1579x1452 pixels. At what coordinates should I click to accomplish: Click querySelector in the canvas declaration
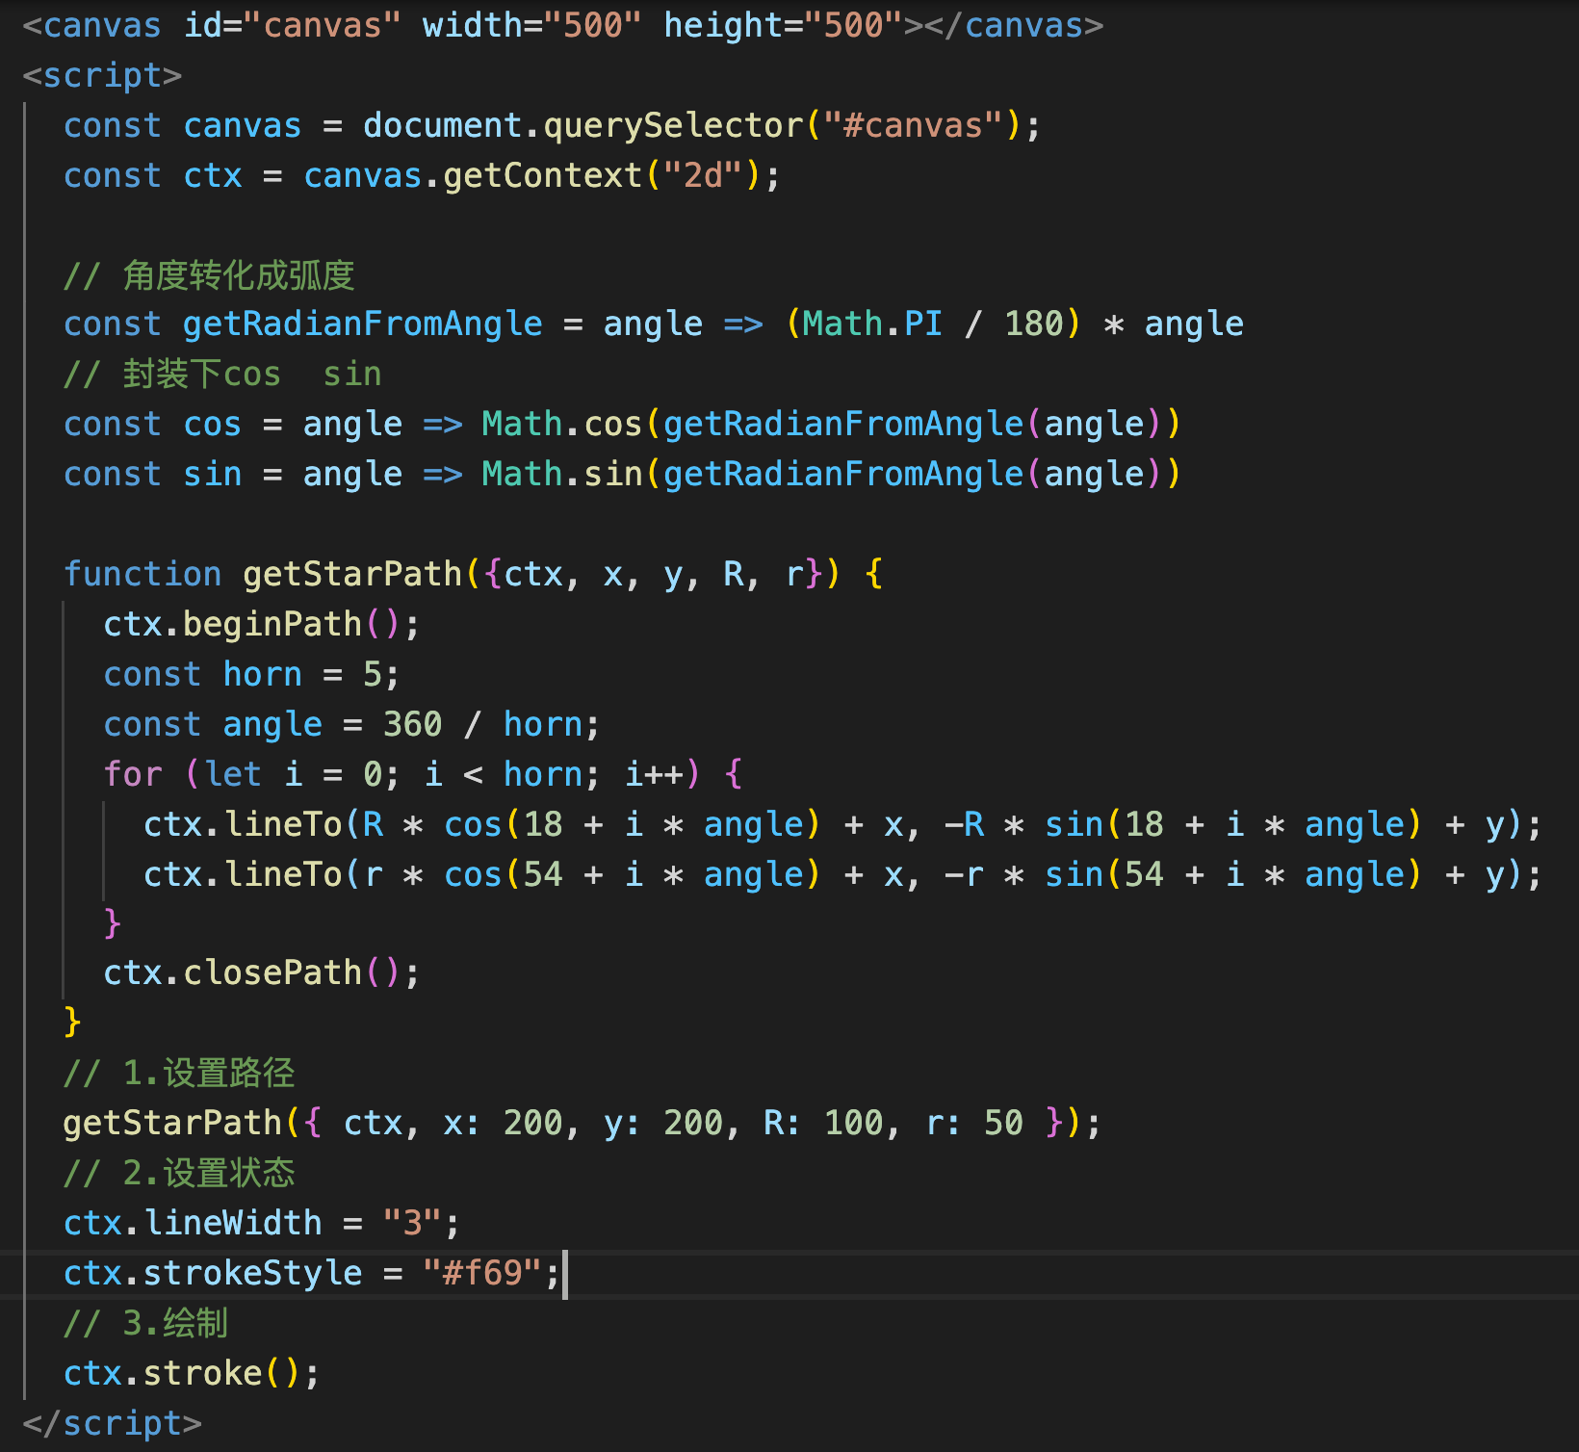click(673, 125)
